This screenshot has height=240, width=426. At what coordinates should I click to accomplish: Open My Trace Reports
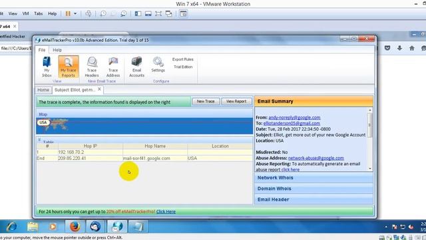tap(68, 67)
